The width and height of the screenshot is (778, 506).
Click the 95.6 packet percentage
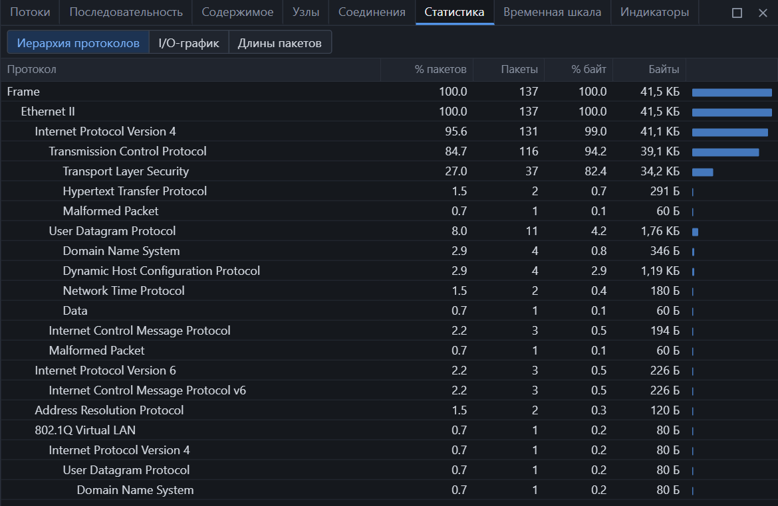pyautogui.click(x=456, y=131)
